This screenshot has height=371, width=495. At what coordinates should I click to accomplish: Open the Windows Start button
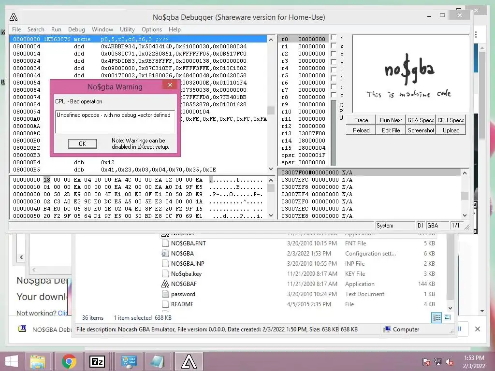pyautogui.click(x=12, y=361)
